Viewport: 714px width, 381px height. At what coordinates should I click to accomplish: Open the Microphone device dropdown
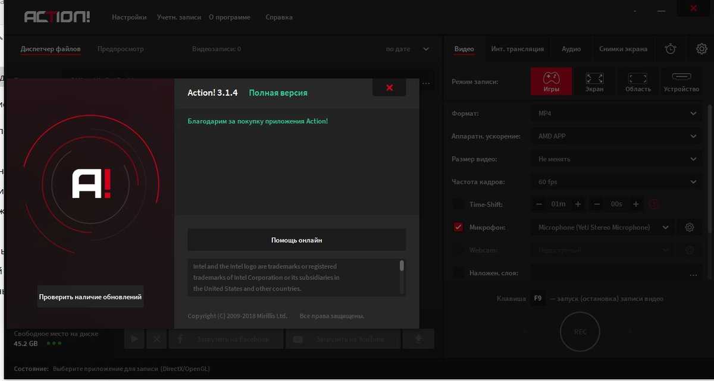click(603, 227)
